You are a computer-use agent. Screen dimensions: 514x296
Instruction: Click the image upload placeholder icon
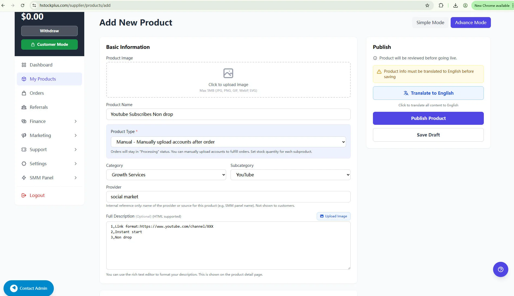[228, 73]
